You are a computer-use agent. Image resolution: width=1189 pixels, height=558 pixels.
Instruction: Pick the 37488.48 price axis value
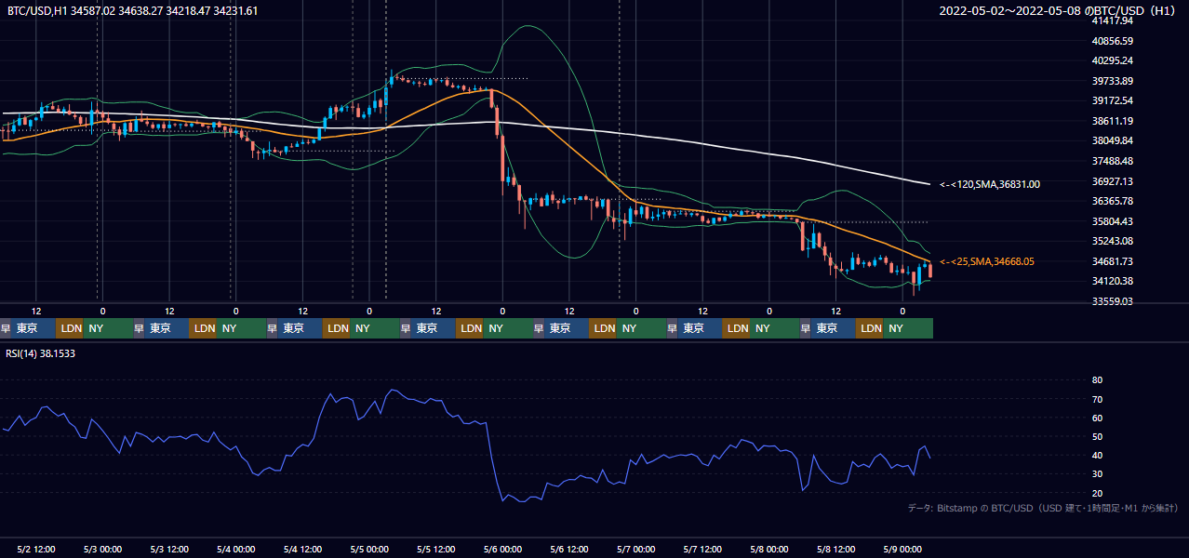[x=1112, y=161]
